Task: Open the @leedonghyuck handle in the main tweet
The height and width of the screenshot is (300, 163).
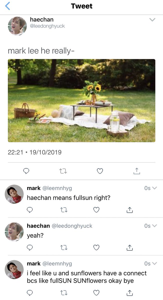Action: click(x=47, y=26)
